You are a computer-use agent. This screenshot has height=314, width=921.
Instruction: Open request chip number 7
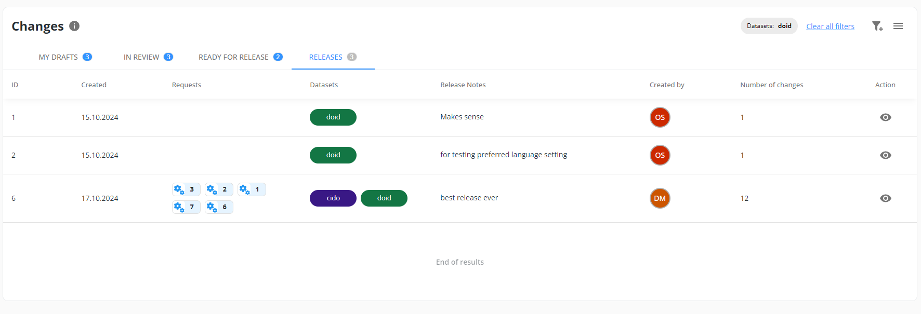point(186,207)
